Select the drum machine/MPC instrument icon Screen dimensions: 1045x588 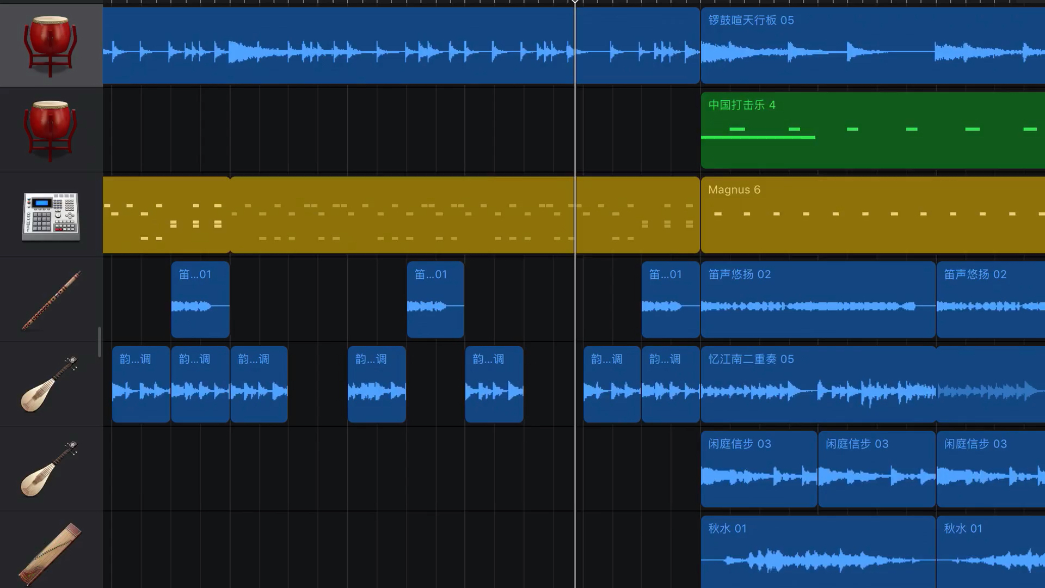(50, 216)
